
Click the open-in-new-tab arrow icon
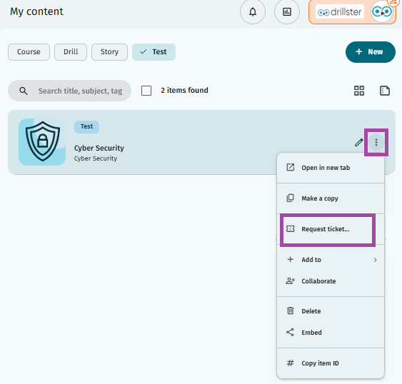coord(290,167)
